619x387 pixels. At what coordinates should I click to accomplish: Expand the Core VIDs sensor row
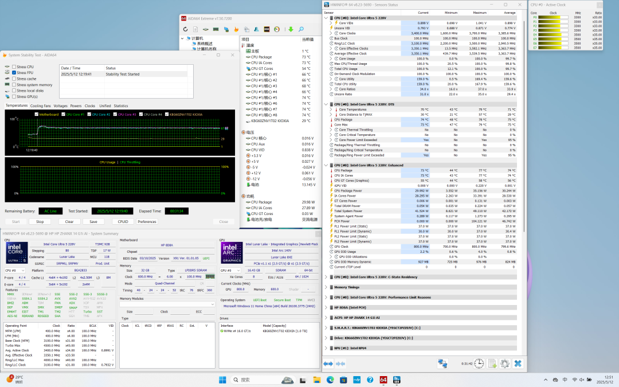point(331,23)
